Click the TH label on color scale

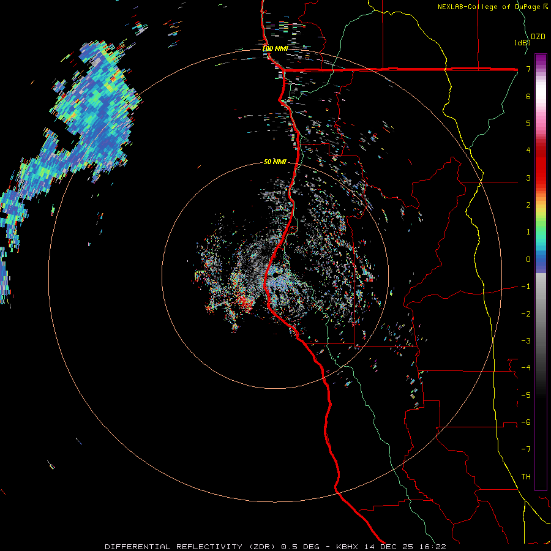click(x=526, y=477)
